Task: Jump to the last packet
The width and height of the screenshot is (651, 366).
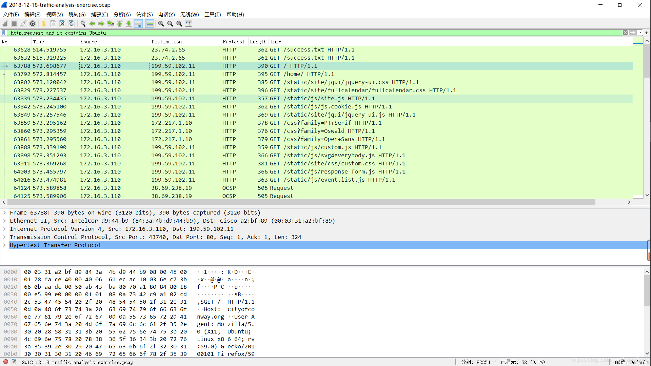Action: (x=129, y=24)
